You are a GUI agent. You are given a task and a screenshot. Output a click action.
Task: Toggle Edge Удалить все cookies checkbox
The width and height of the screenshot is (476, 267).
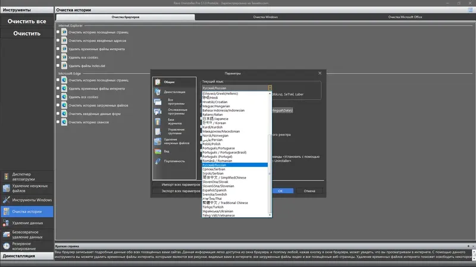tap(58, 97)
